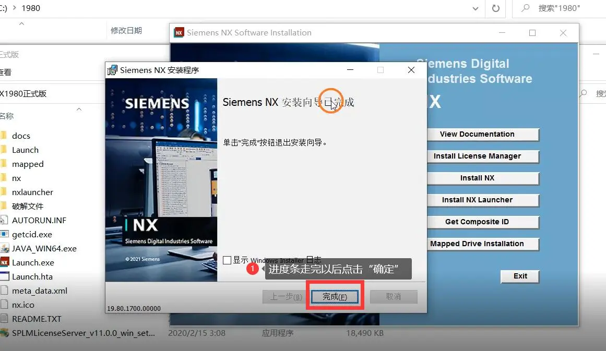
Task: Click the Siemens NX installer dialog title icon
Action: pos(112,70)
